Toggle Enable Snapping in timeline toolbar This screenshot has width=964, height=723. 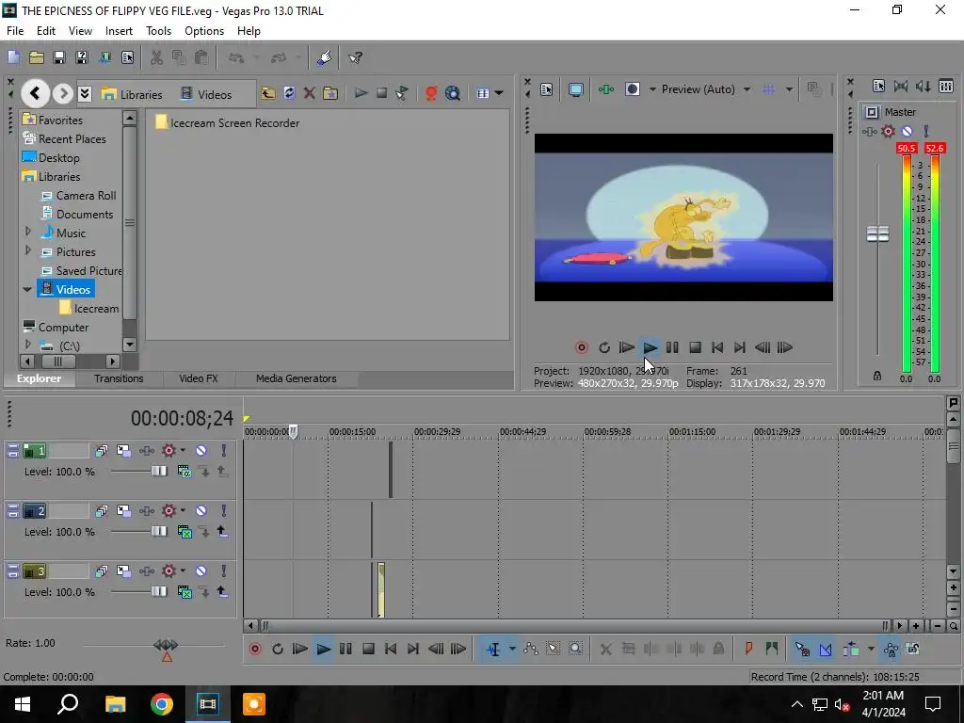(802, 649)
